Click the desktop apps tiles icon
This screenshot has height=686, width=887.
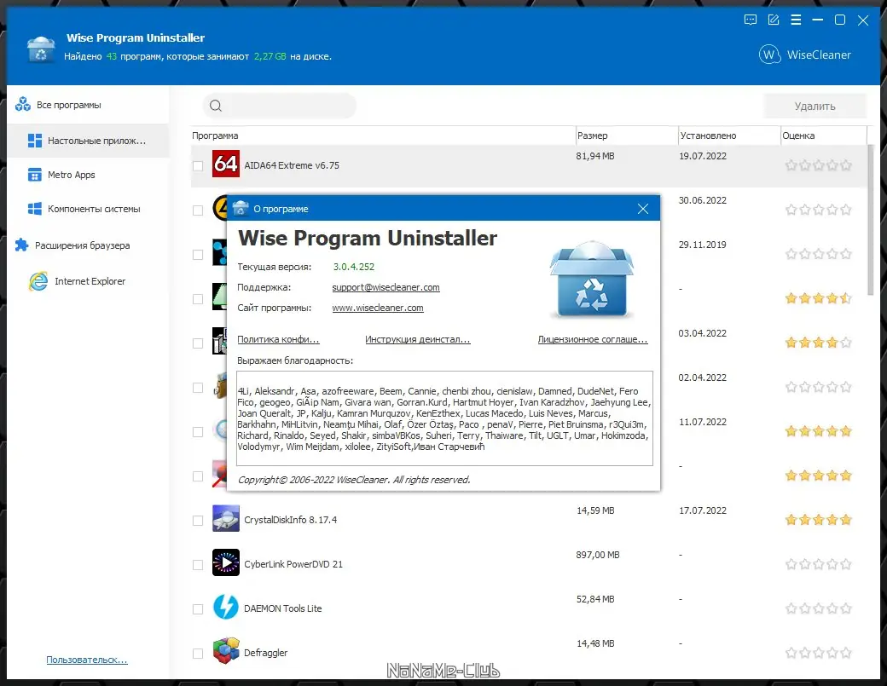[x=34, y=141]
